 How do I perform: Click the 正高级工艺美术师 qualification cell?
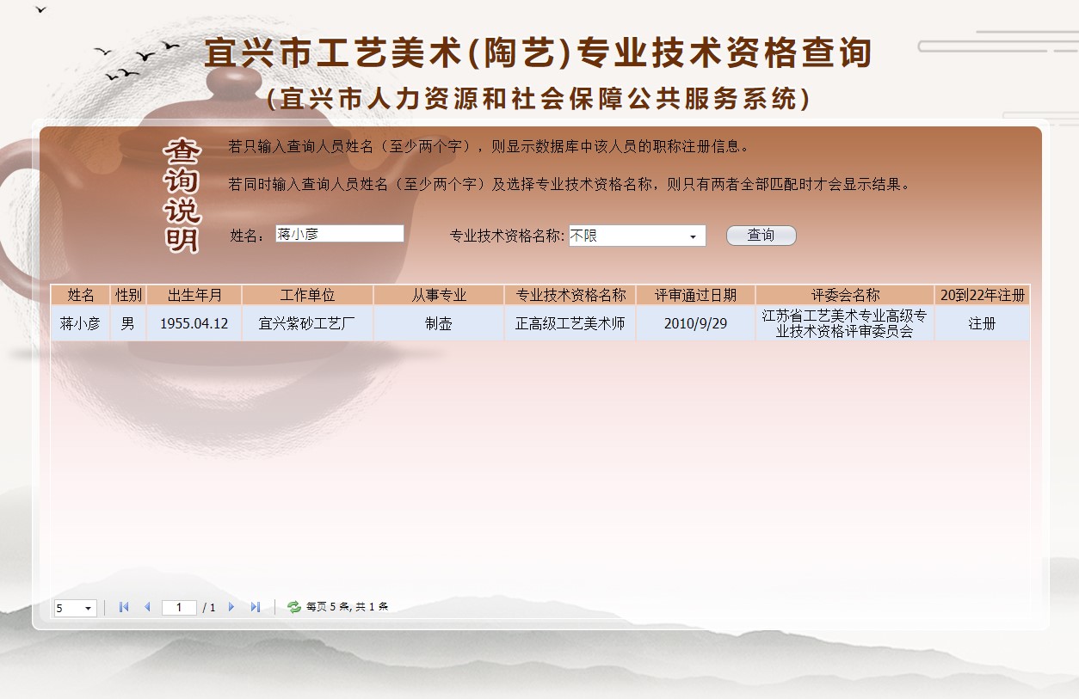pyautogui.click(x=570, y=323)
